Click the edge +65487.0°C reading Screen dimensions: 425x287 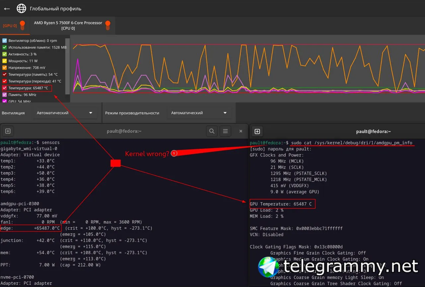31,228
